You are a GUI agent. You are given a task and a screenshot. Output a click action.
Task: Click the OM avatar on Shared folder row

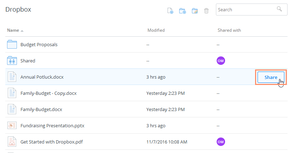point(221,61)
